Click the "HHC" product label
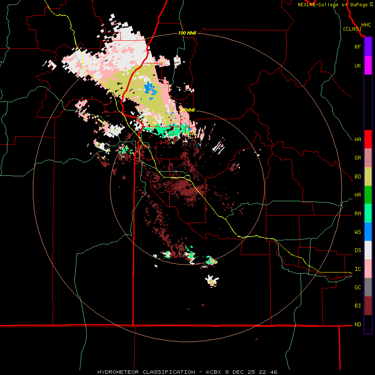The image size is (375, 375). (366, 25)
